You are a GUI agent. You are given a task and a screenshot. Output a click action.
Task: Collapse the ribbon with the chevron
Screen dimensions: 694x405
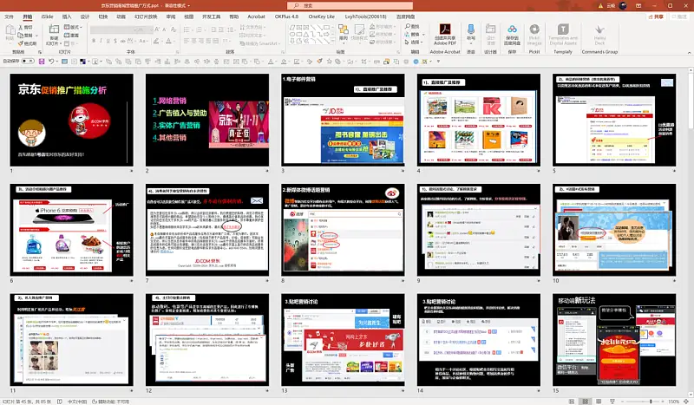689,52
